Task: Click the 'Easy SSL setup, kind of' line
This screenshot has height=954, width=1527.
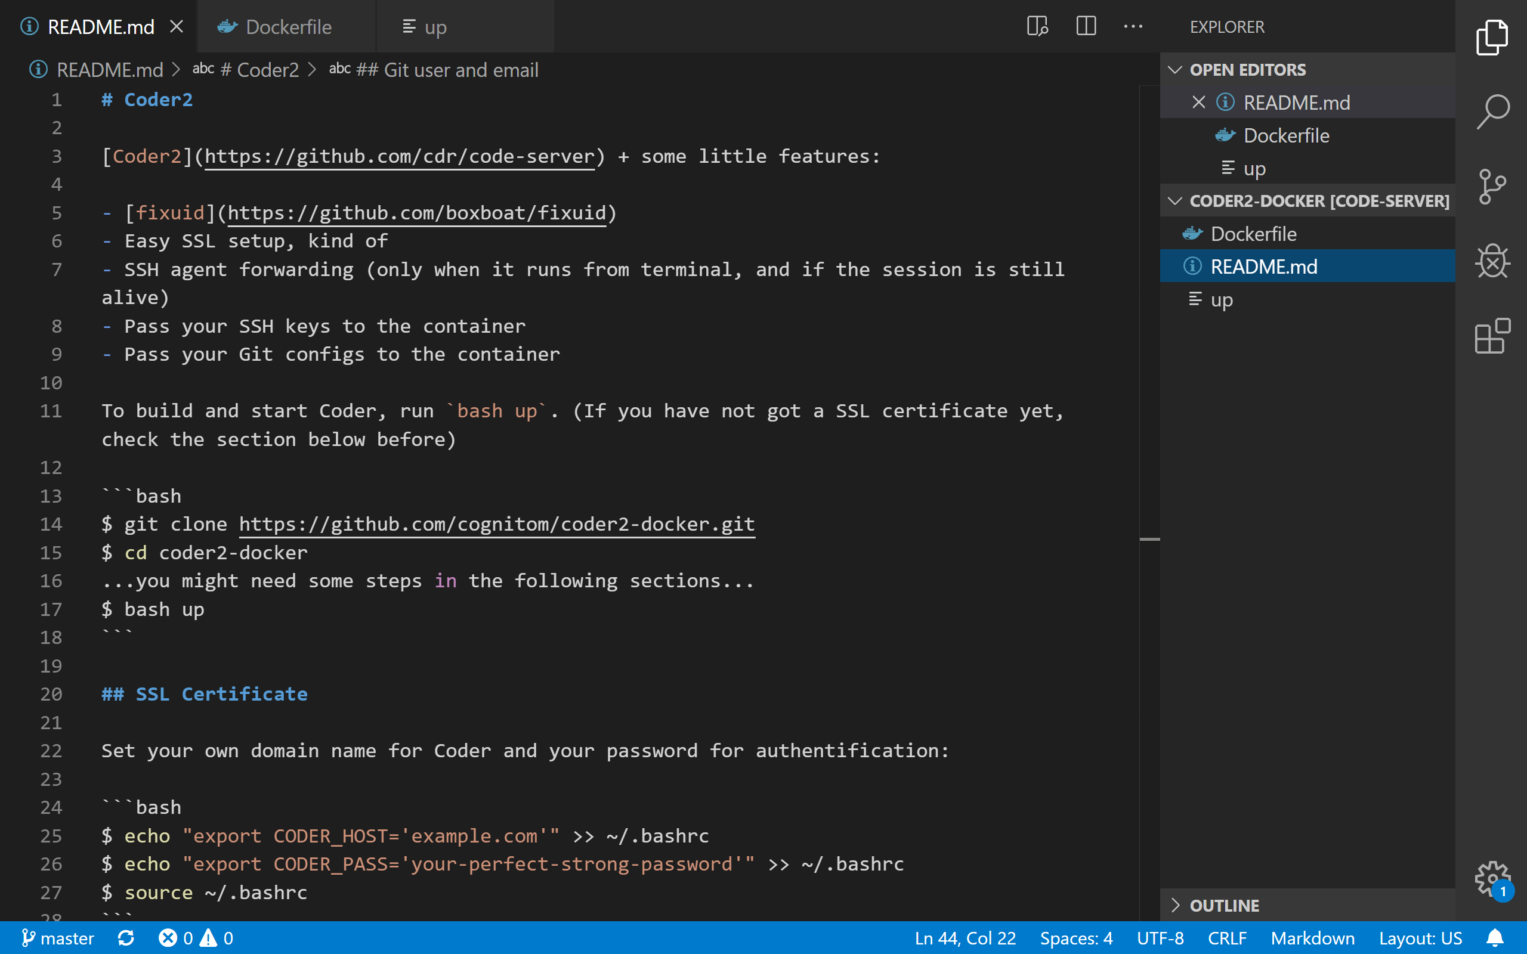Action: 245,241
